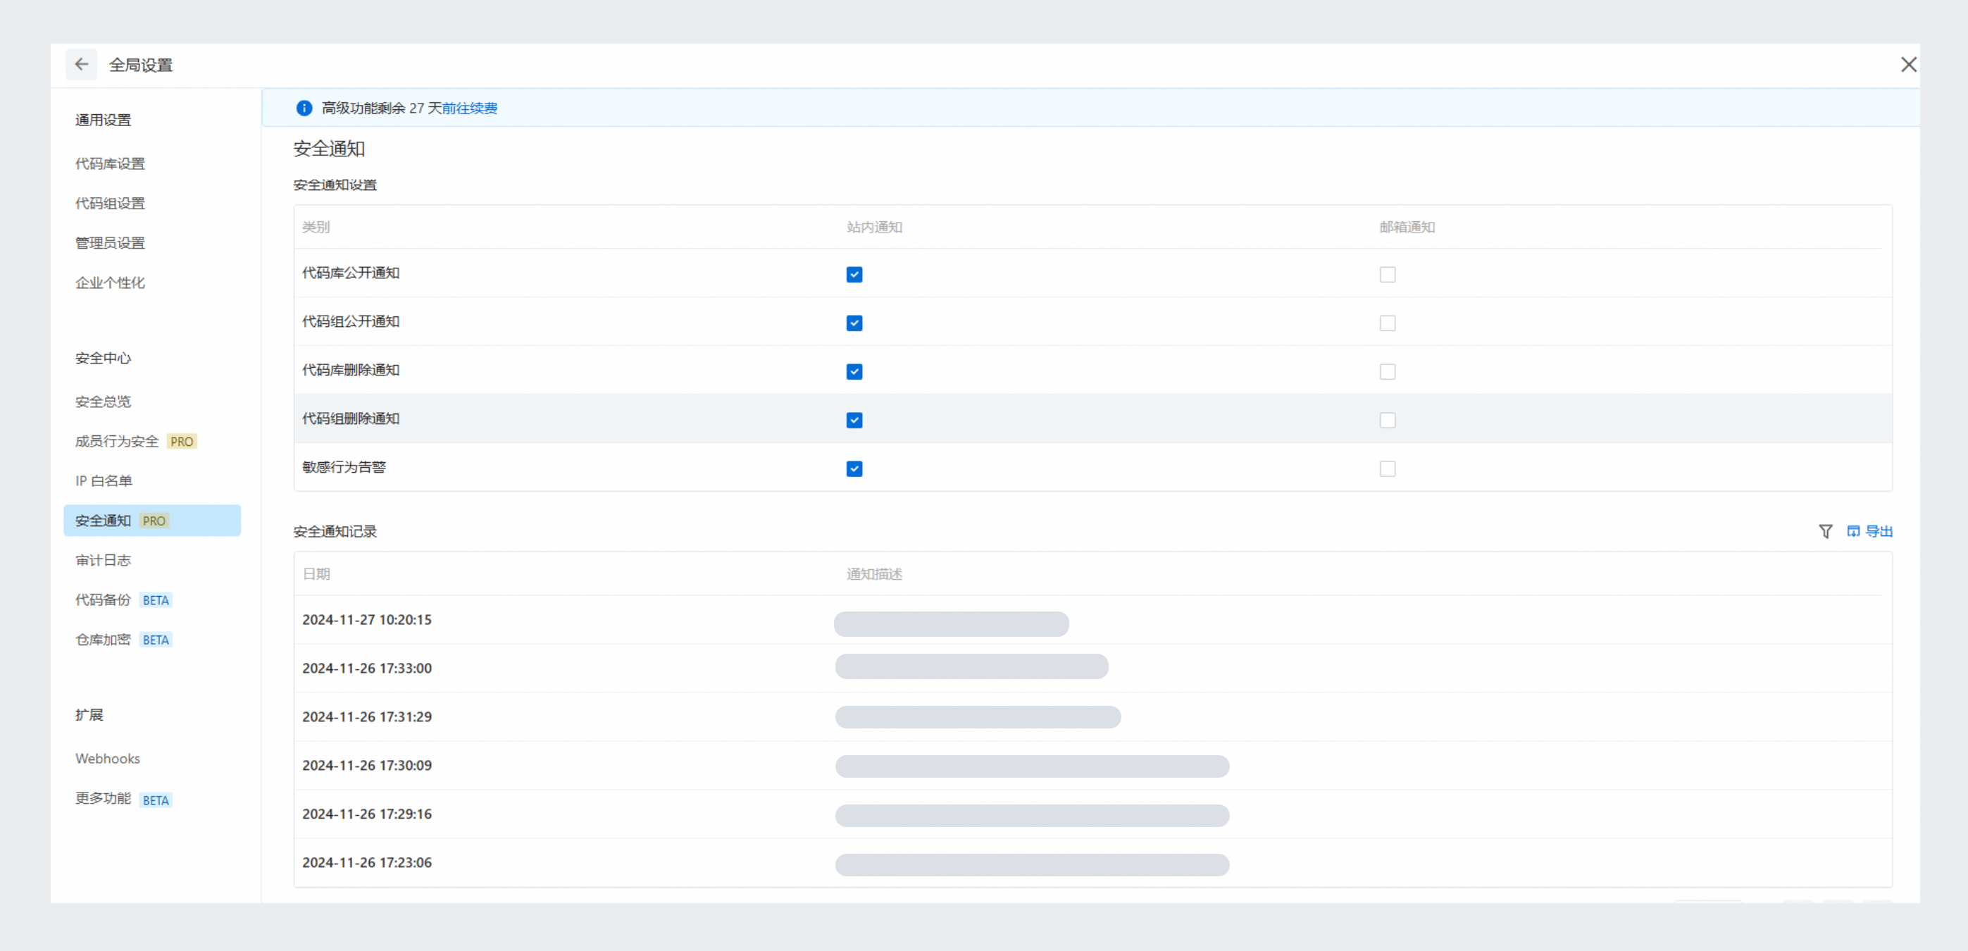Open 企业个性化 in the sidebar
This screenshot has width=1968, height=951.
point(110,282)
